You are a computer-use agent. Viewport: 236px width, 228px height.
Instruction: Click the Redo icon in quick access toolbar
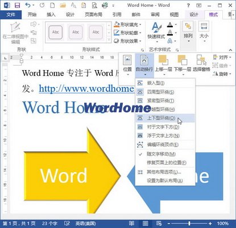42,5
